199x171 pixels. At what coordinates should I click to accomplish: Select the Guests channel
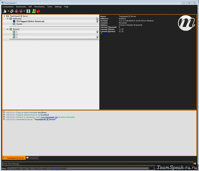(x=51, y=24)
